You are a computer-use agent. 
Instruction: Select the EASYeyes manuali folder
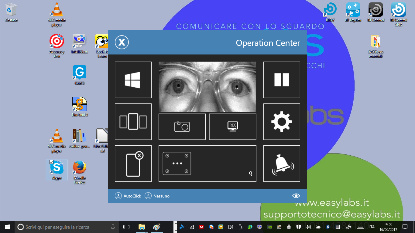376,46
